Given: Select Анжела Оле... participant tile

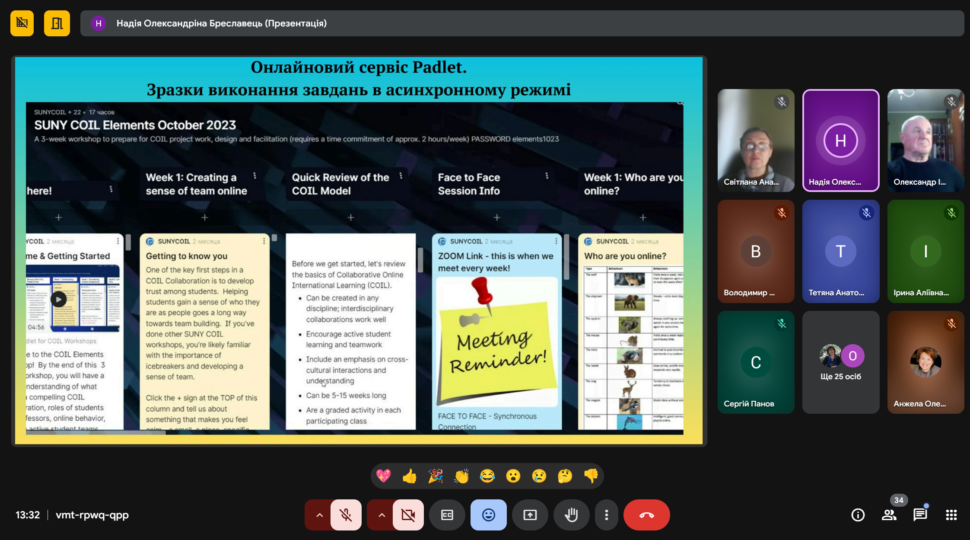Looking at the screenshot, I should tap(925, 362).
